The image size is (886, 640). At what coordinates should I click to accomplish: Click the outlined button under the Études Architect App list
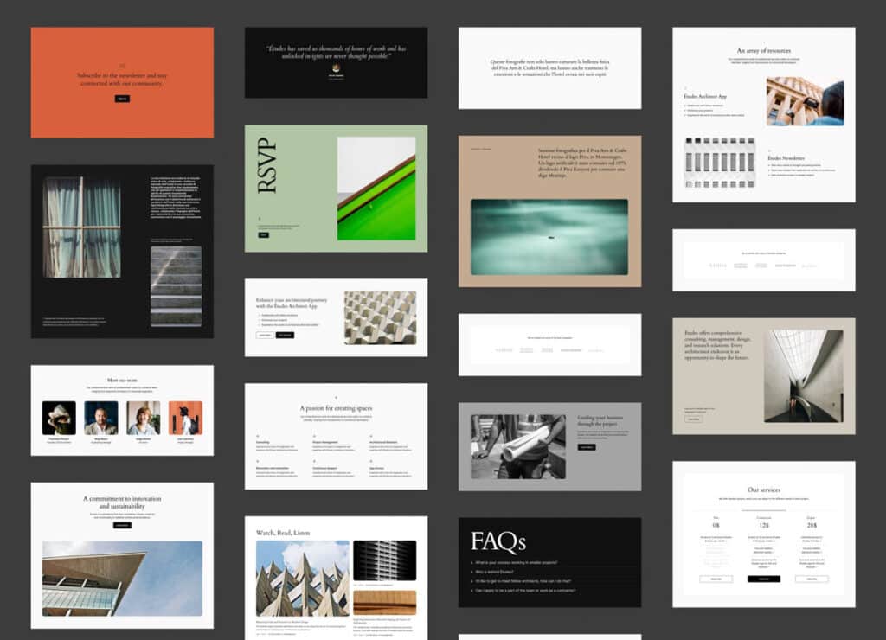click(265, 335)
